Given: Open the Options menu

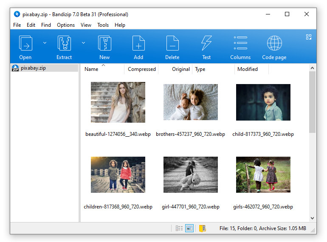Looking at the screenshot, I should tap(66, 25).
